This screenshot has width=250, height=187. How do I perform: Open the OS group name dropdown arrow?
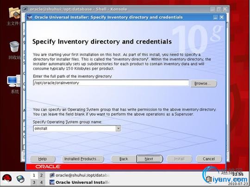118,129
